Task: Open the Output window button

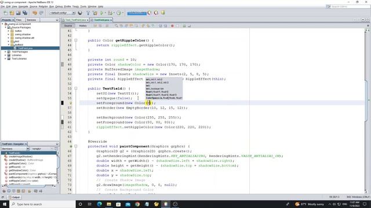Action: coord(14,197)
